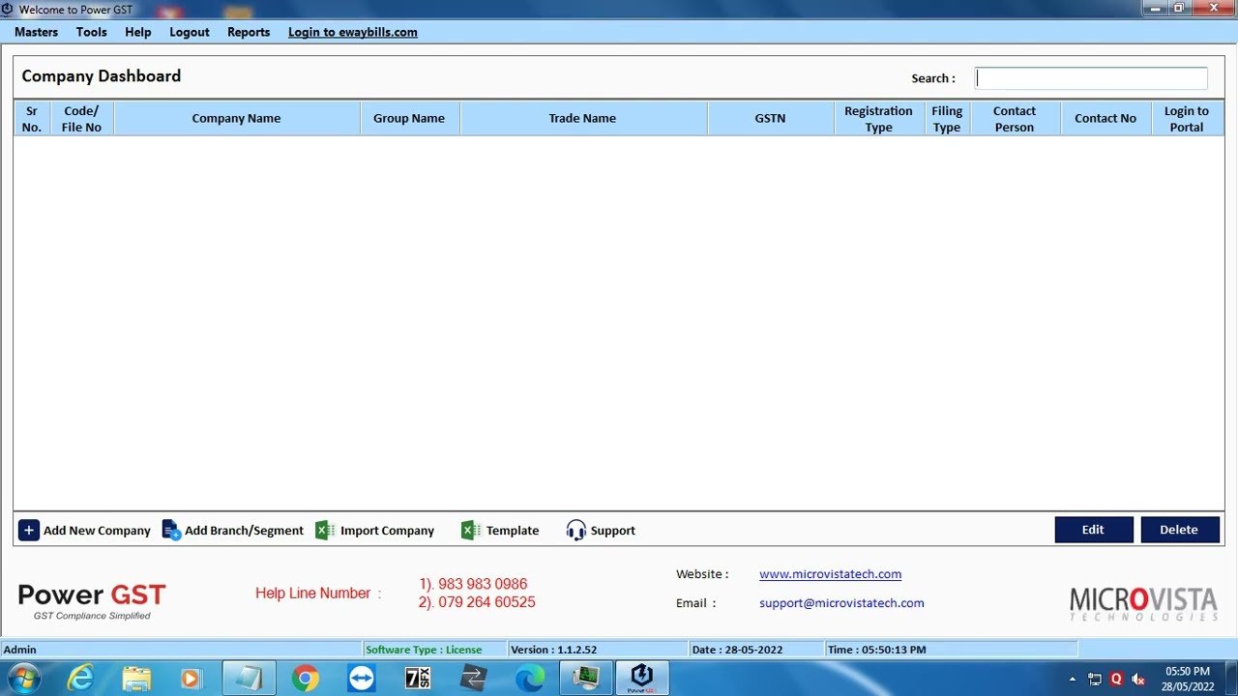Click the 'Admin' status bar text
This screenshot has width=1238, height=696.
click(19, 650)
